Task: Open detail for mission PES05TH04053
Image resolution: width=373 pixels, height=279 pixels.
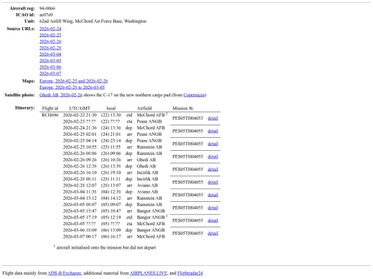Action: 213,118
